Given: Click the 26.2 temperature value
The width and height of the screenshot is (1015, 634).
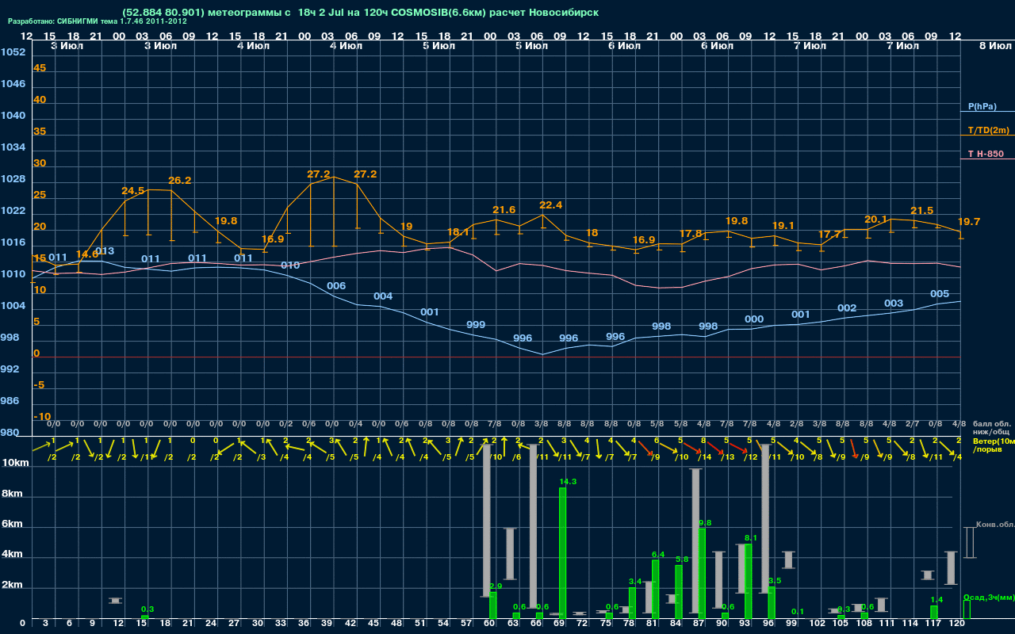Looking at the screenshot, I should [x=180, y=181].
